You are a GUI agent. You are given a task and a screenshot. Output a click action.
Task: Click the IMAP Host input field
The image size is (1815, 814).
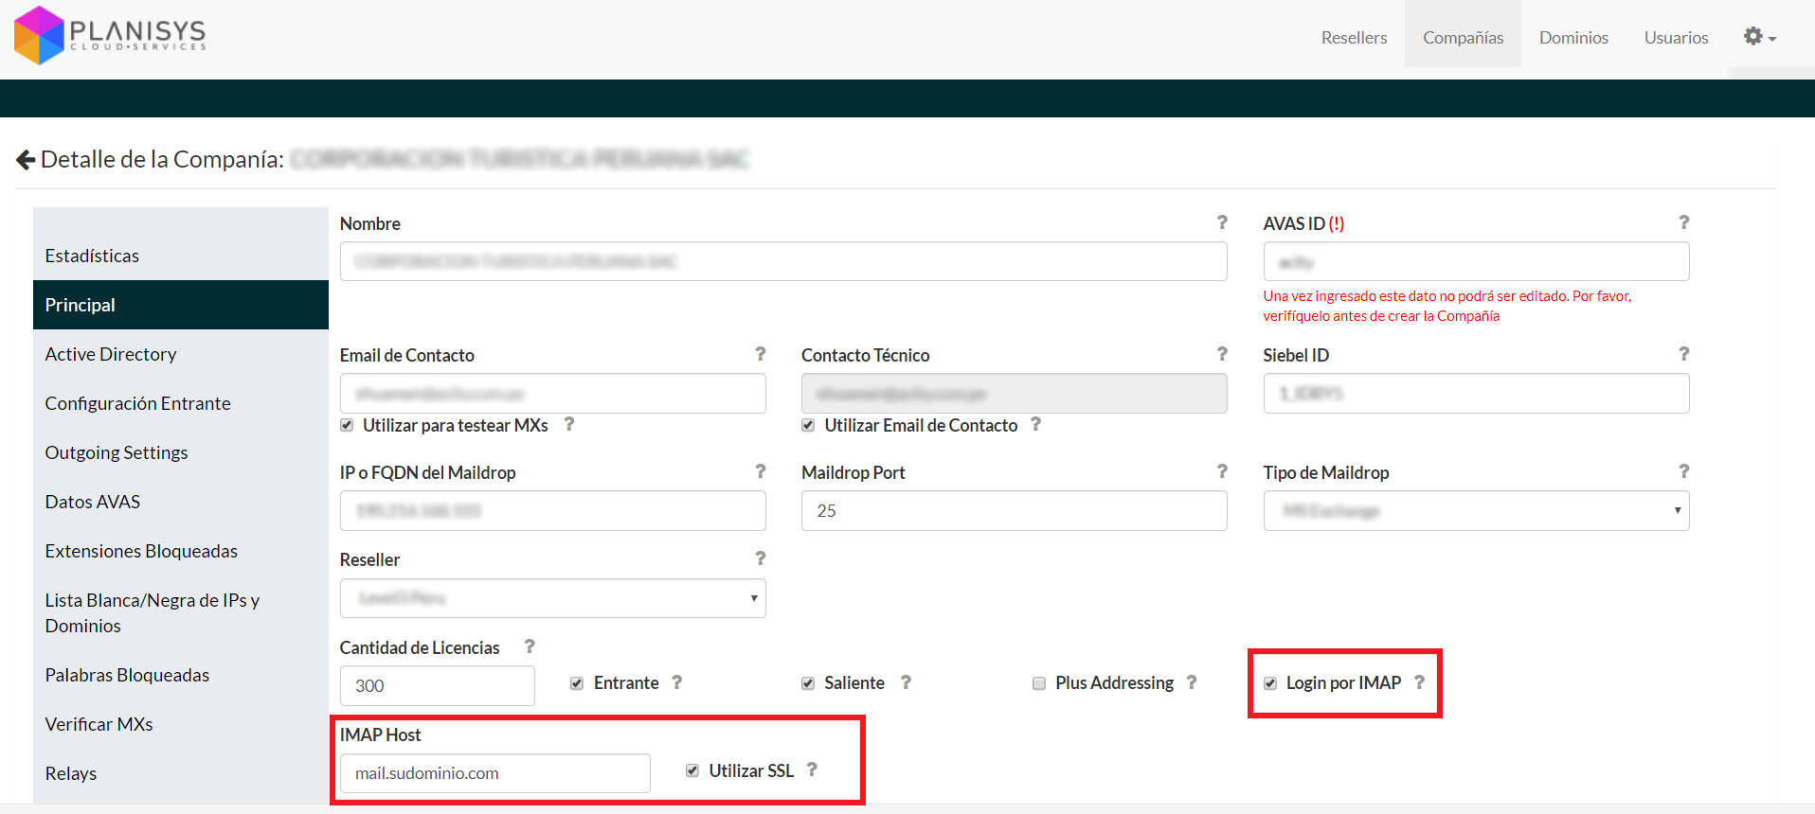(494, 773)
